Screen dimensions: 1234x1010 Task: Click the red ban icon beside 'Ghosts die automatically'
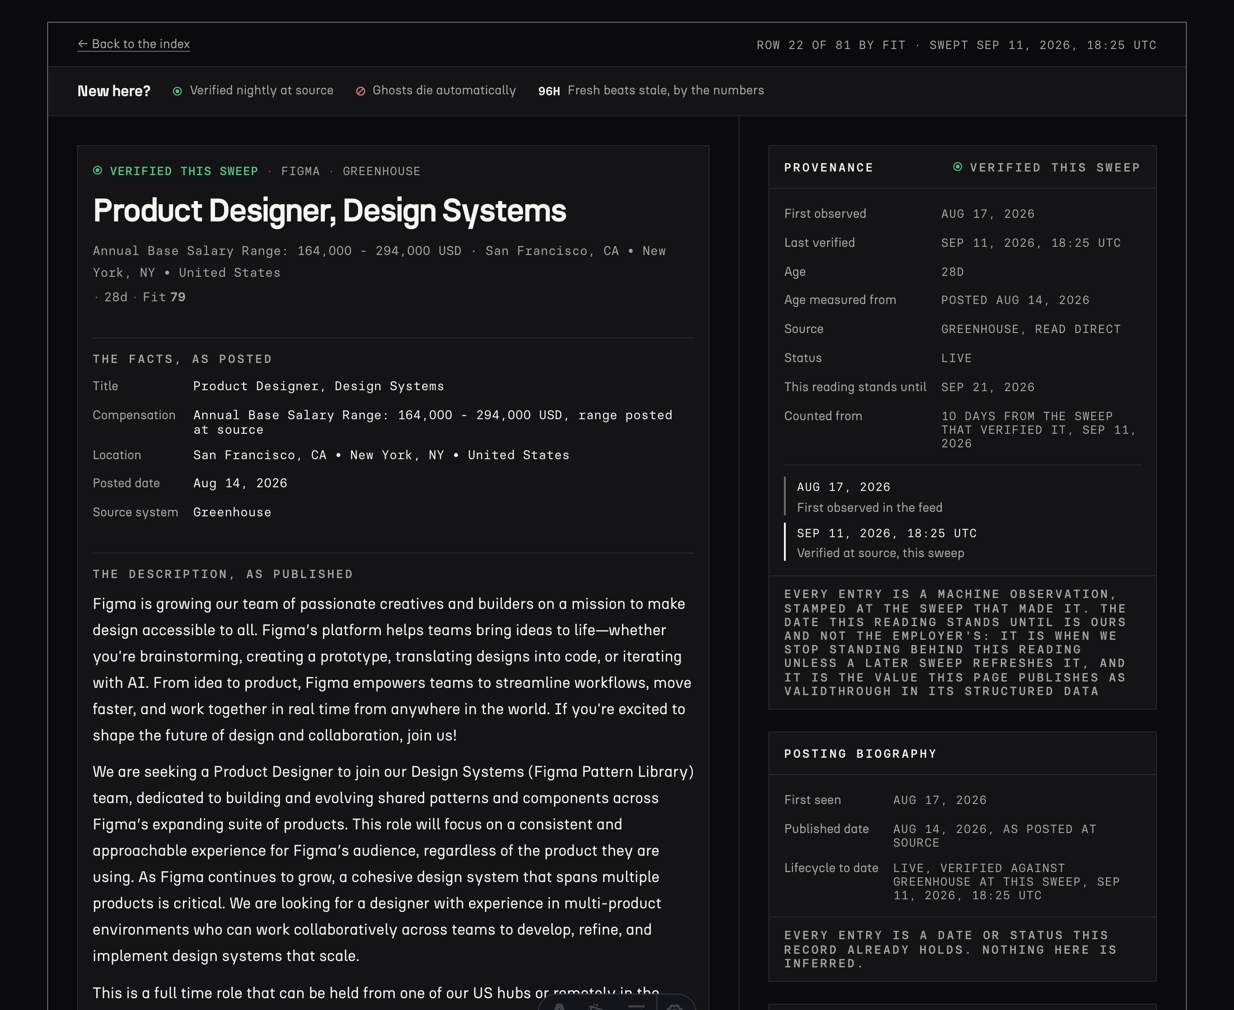pos(361,91)
